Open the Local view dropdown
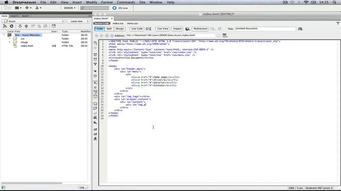The width and height of the screenshot is (341, 191). (78, 21)
